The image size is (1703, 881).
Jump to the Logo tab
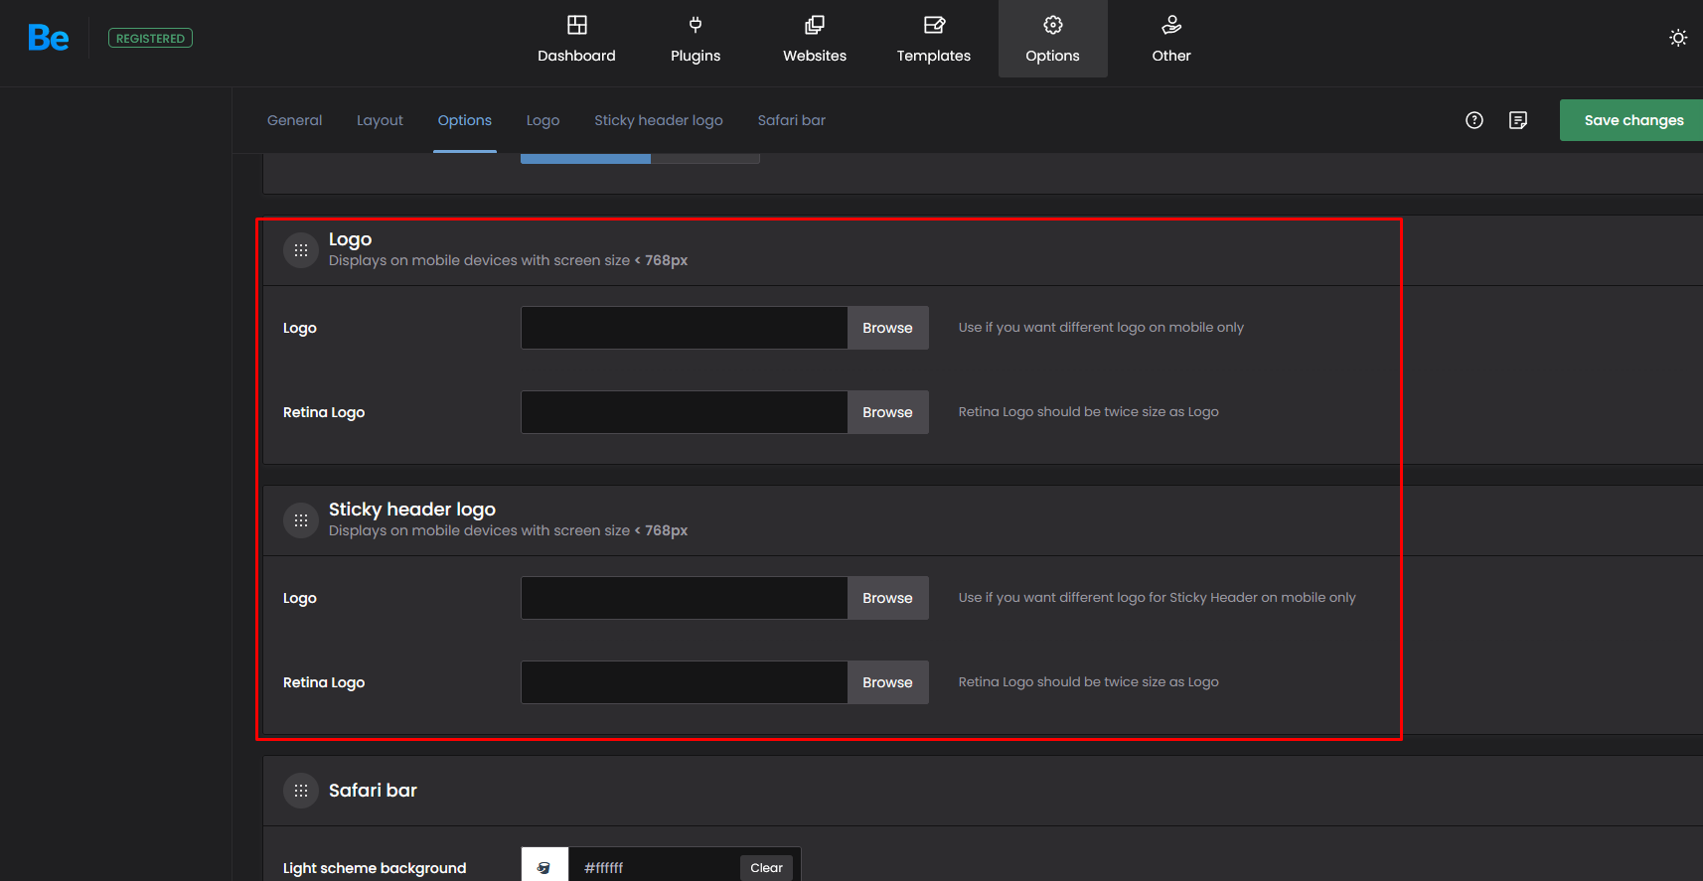(x=542, y=120)
